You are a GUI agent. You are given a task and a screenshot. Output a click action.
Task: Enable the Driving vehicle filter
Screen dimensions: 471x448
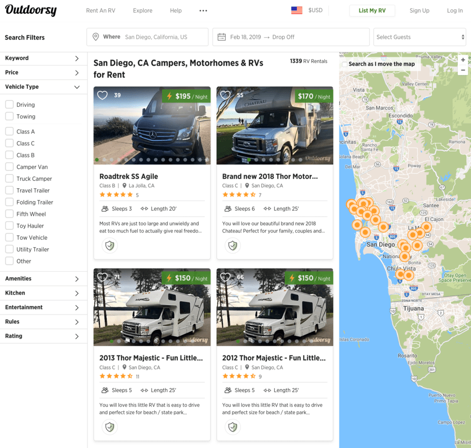pyautogui.click(x=9, y=105)
